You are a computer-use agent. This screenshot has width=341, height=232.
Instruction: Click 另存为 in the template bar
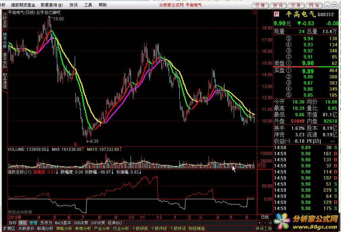point(46,223)
